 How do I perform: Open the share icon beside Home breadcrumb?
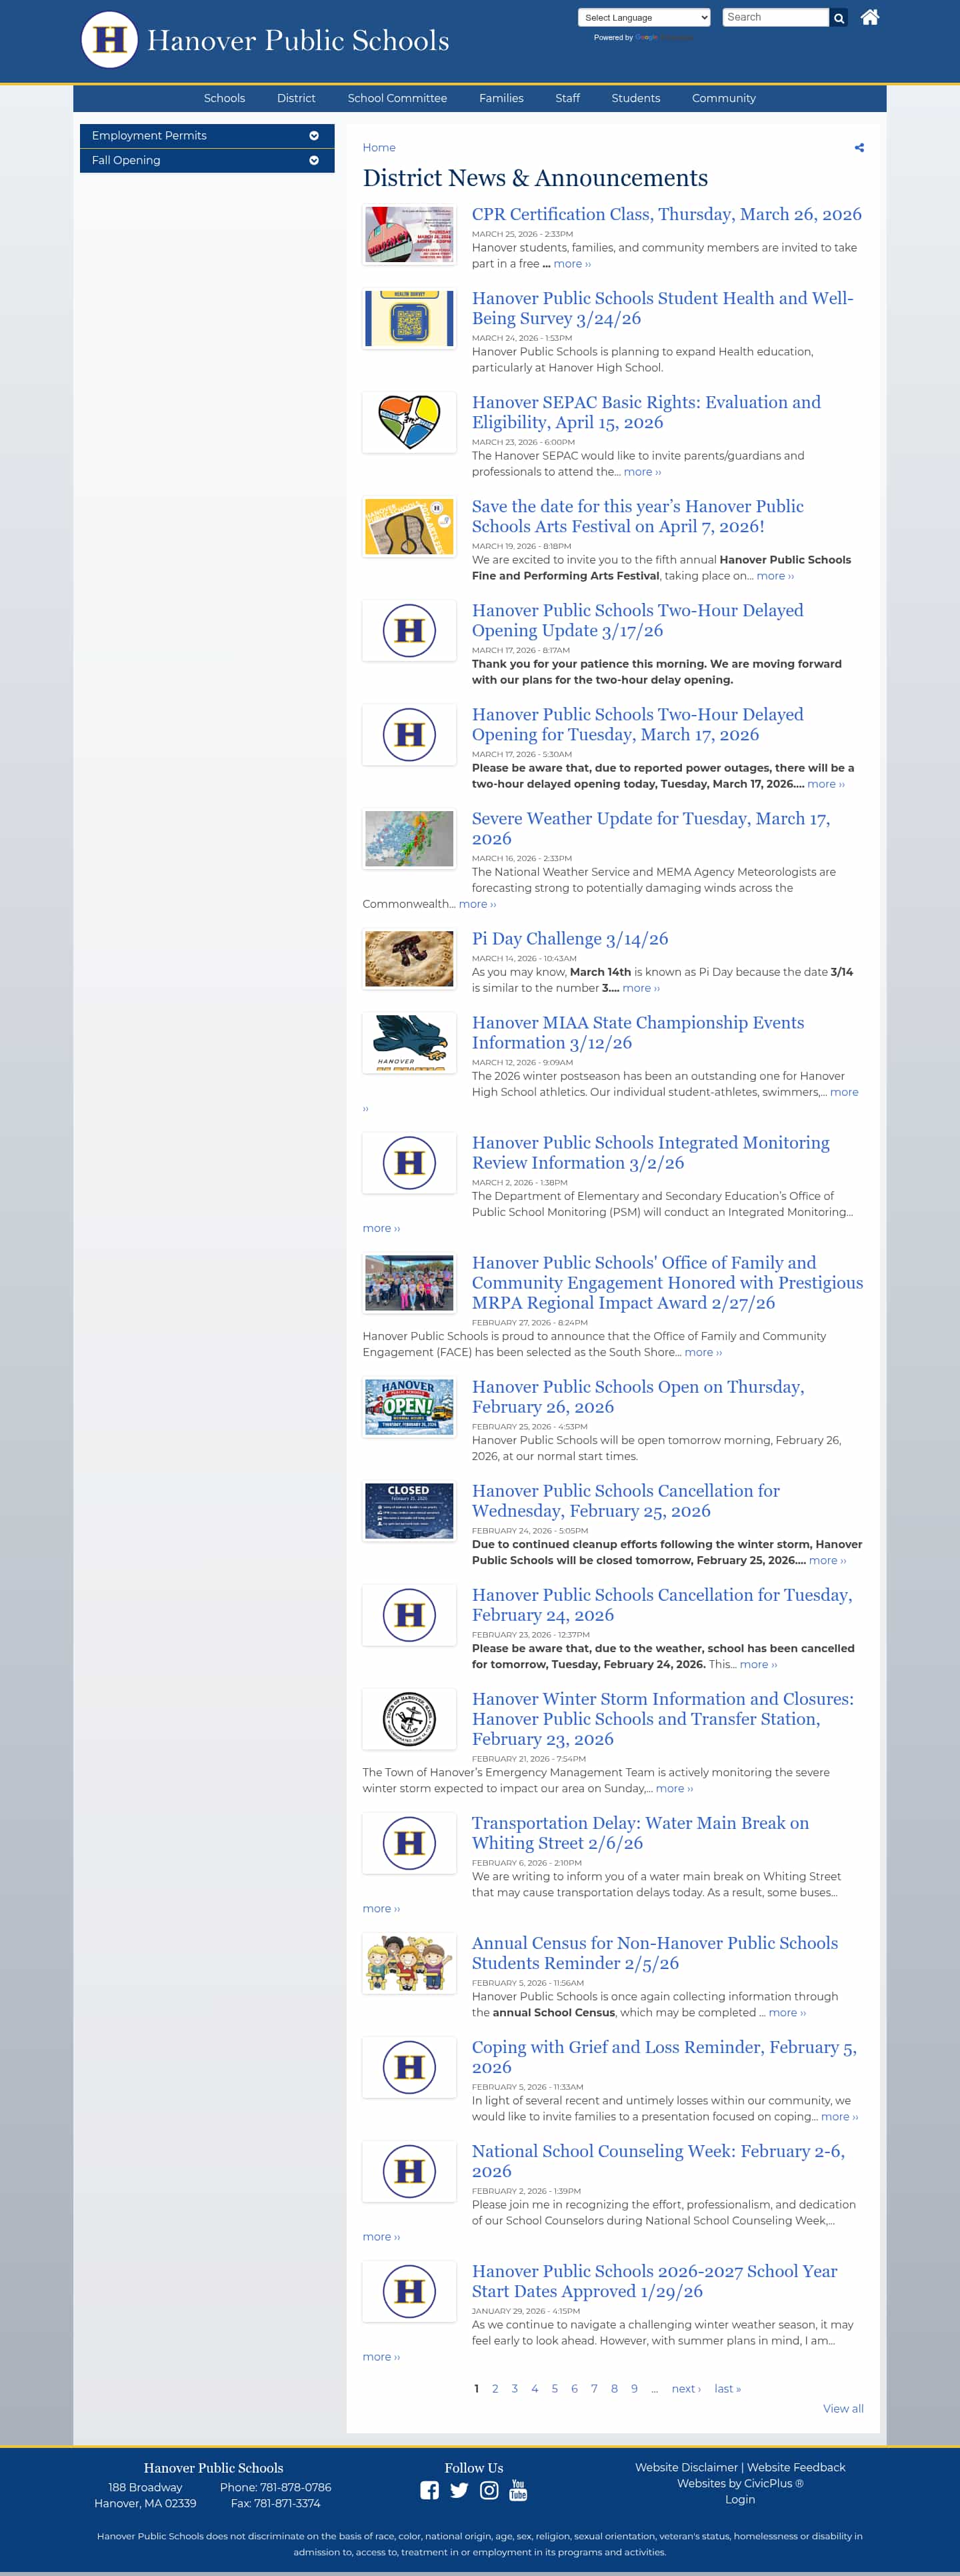pyautogui.click(x=859, y=148)
